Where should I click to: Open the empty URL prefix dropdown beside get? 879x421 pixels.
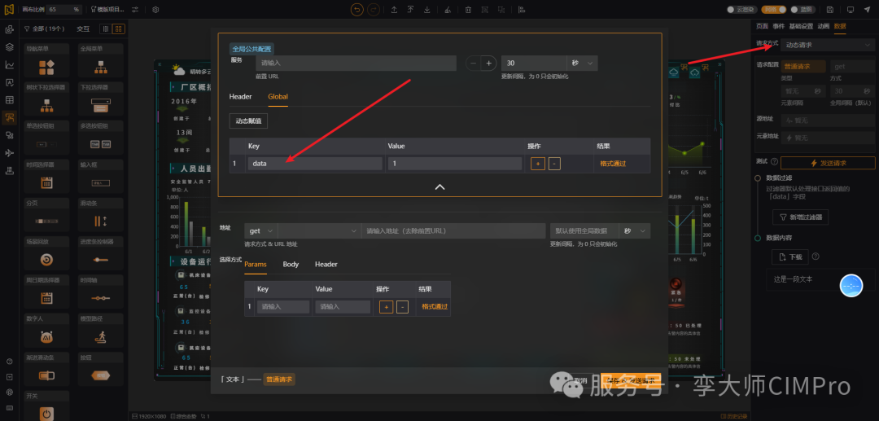click(319, 231)
